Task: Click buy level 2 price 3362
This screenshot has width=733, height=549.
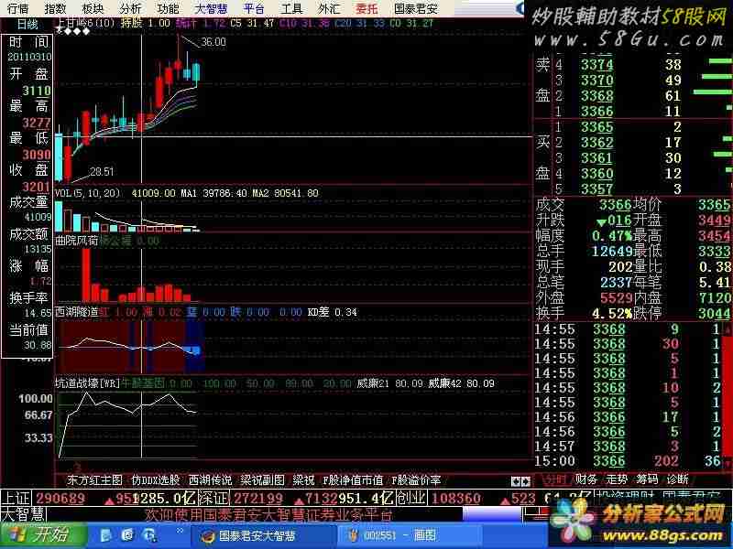Action: (x=597, y=143)
